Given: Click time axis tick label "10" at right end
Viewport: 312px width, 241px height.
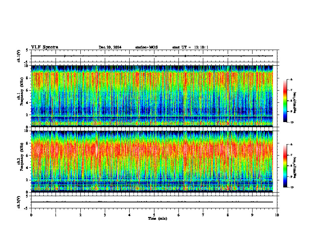Looking at the screenshot, I should click(x=277, y=215).
